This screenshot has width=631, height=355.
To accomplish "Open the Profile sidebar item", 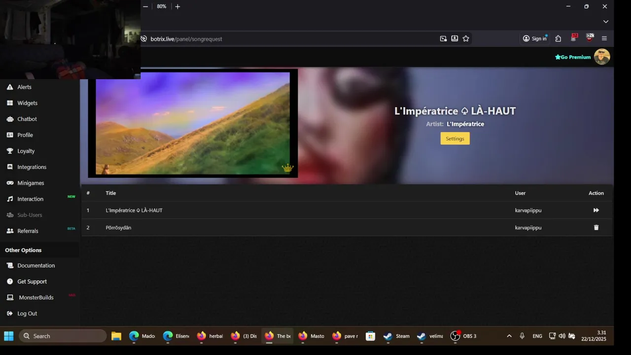I will [x=25, y=135].
